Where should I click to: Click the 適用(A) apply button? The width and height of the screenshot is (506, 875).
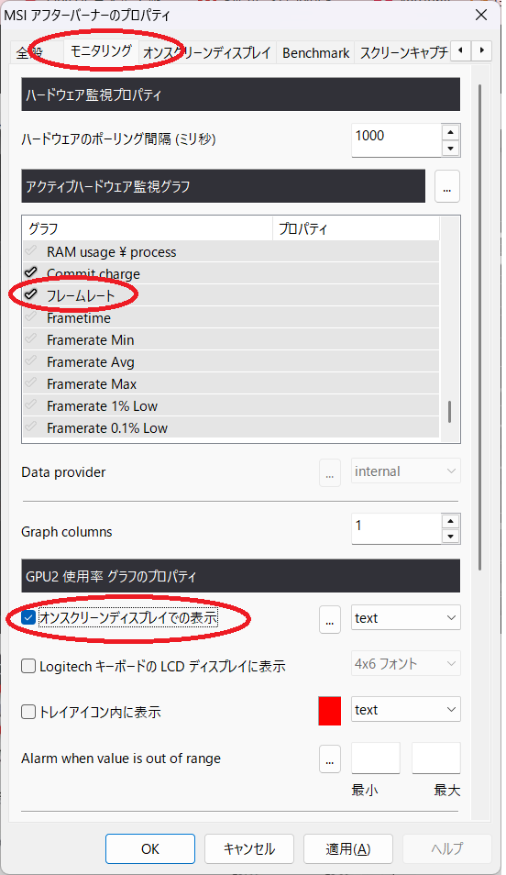pos(348,848)
